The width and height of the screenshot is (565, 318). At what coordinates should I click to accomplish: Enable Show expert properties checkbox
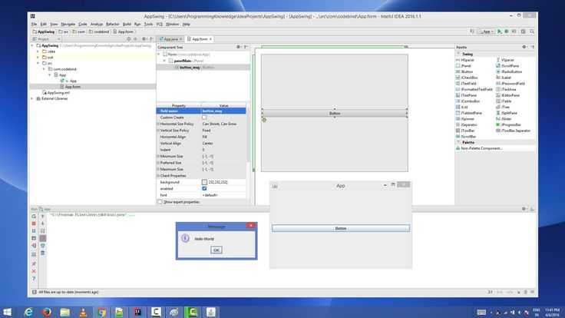pyautogui.click(x=160, y=202)
